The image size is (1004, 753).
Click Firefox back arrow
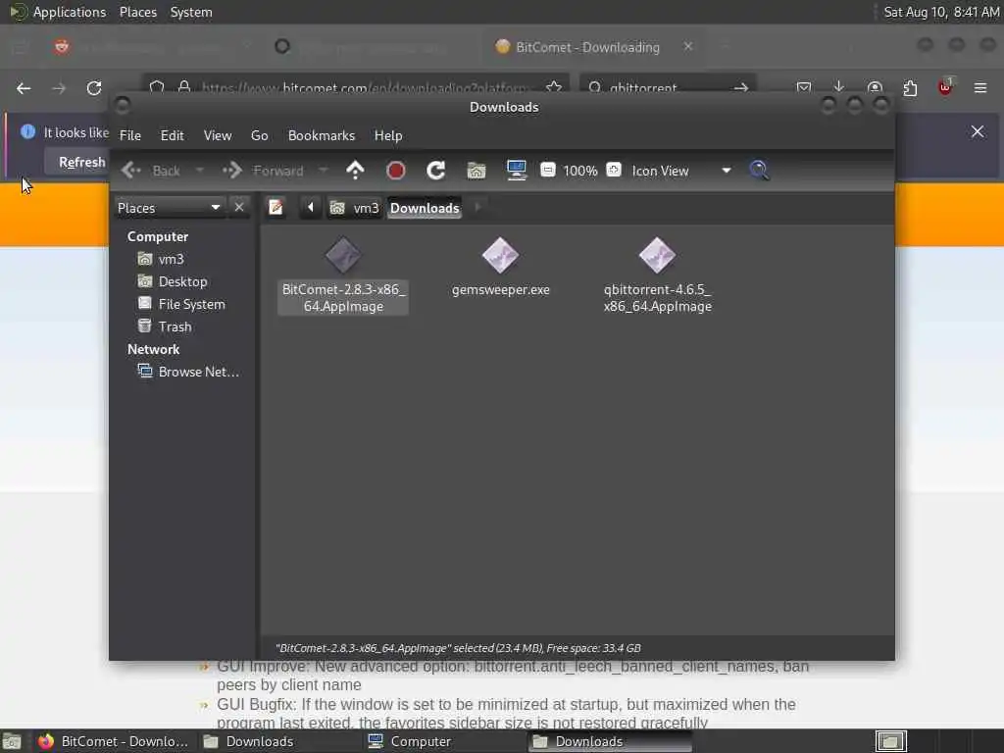[x=24, y=88]
